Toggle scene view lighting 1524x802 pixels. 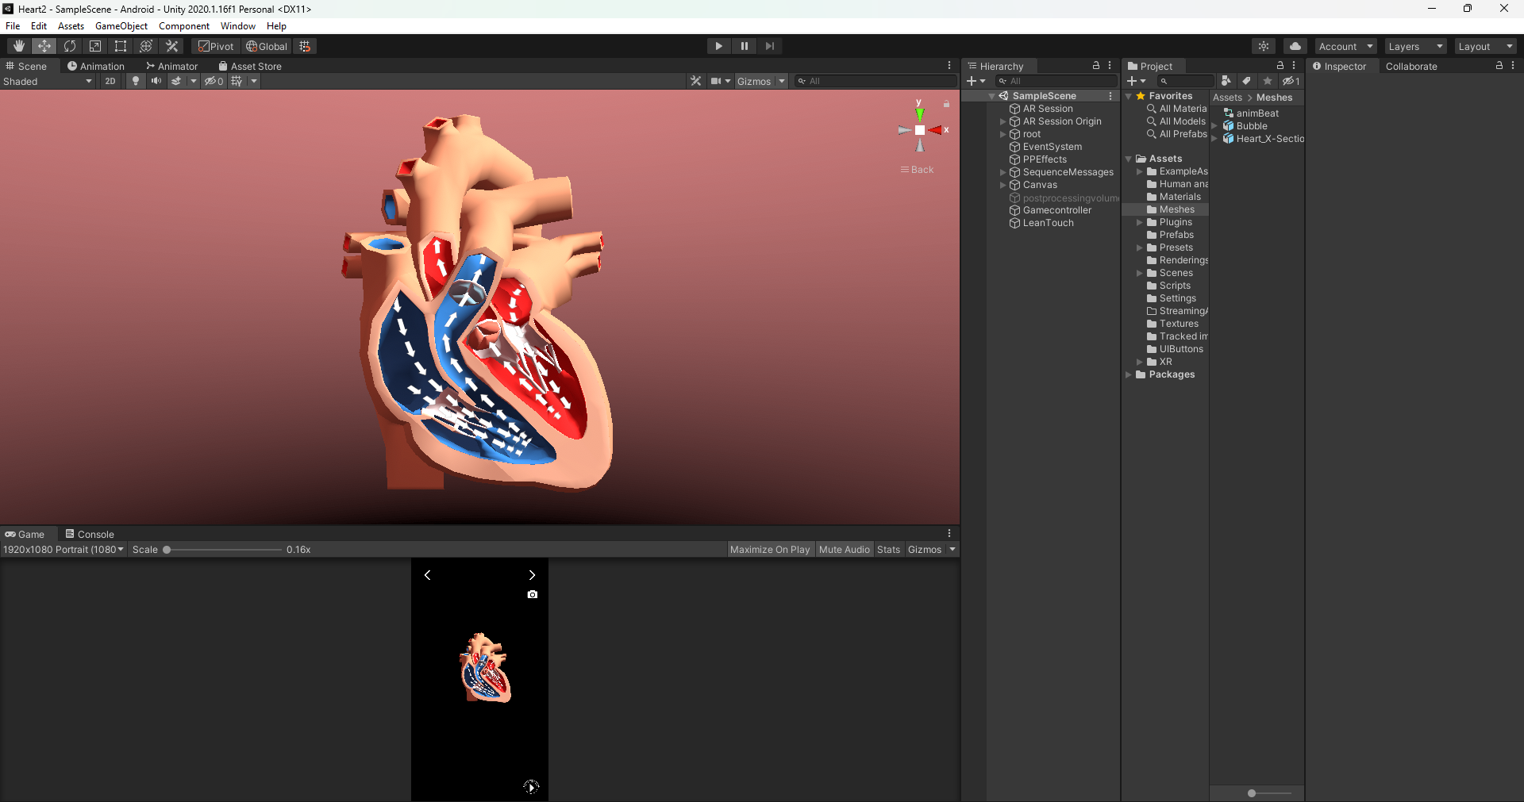click(135, 80)
